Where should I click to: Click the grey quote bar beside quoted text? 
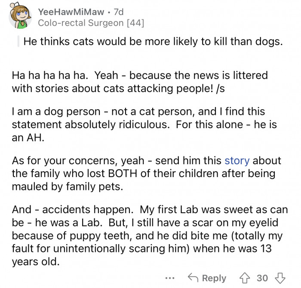[x=18, y=42]
